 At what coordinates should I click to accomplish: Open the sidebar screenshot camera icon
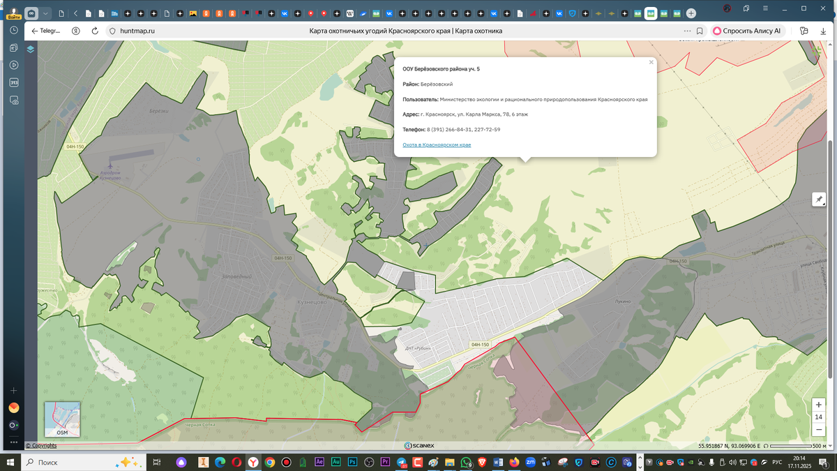tap(13, 100)
